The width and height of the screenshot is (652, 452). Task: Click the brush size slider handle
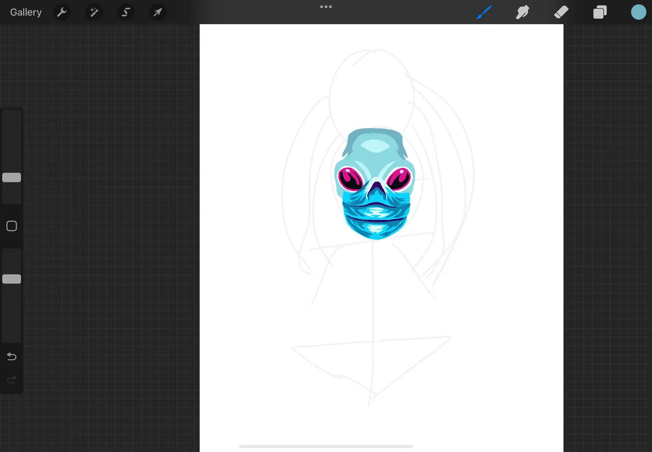coord(12,177)
